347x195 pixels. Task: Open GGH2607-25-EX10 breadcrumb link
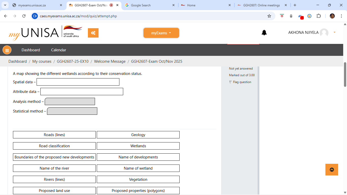(73, 61)
